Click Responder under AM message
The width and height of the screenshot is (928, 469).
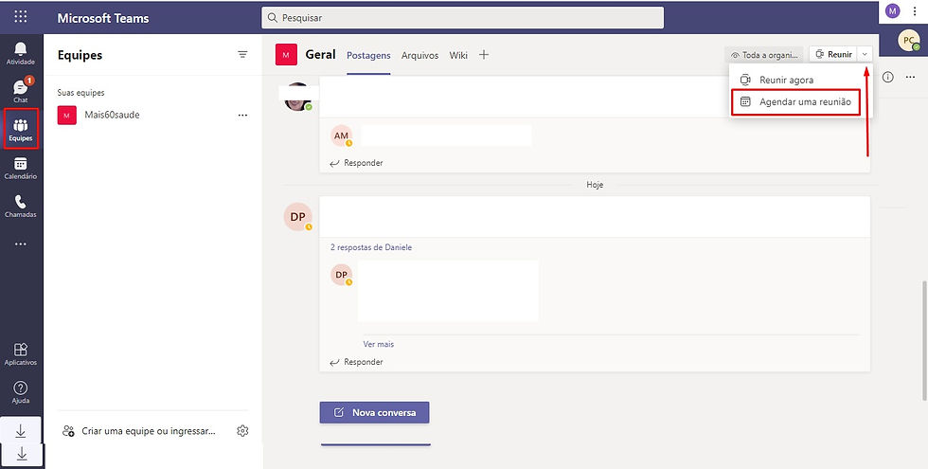coord(357,163)
